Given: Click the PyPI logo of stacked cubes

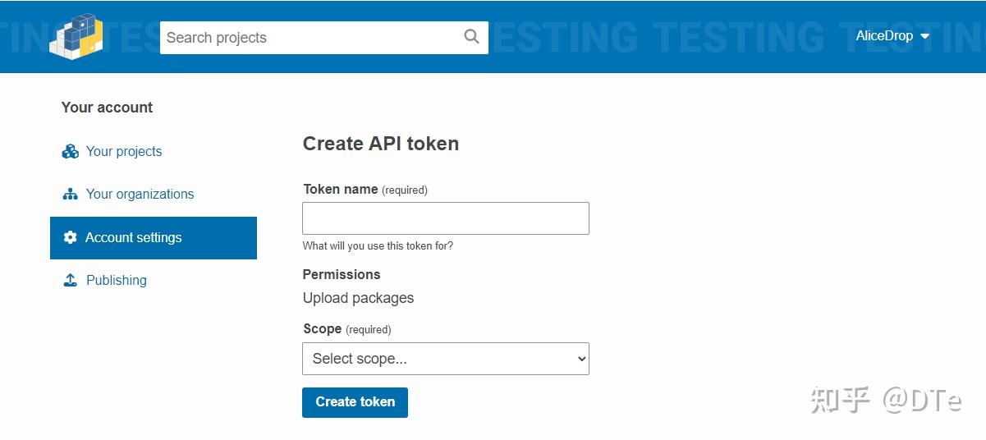Looking at the screenshot, I should point(76,37).
